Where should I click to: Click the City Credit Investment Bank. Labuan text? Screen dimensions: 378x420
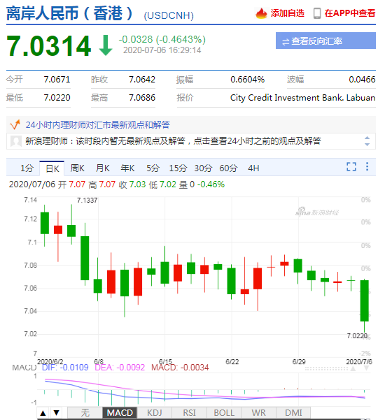302,98
